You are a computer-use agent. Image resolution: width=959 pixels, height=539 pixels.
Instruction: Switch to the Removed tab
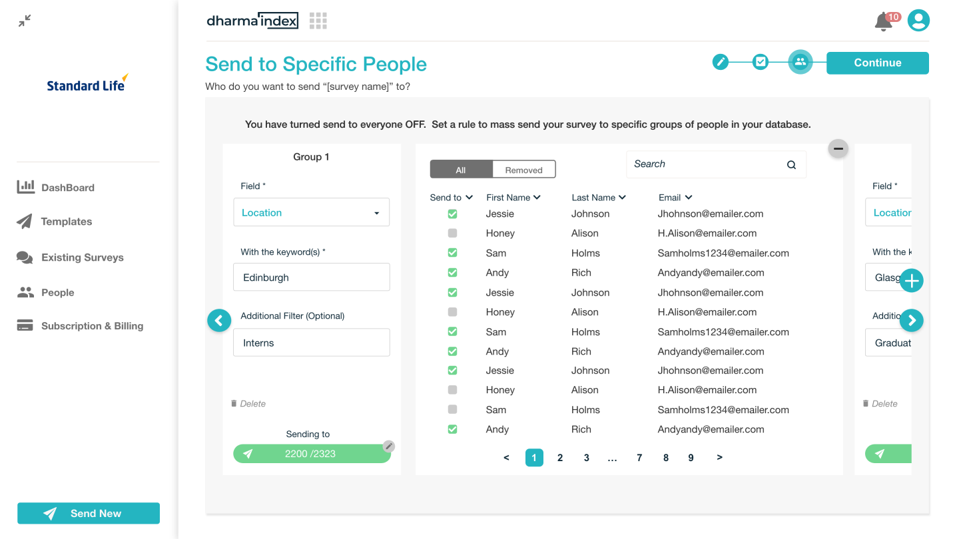(x=523, y=170)
